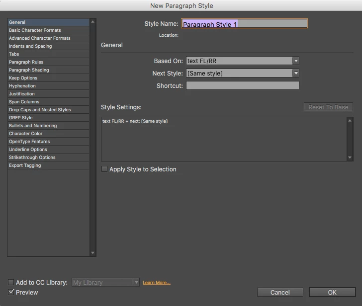Viewport: 362px width, 306px height.
Task: Click the Style Name text field
Action: [x=244, y=23]
